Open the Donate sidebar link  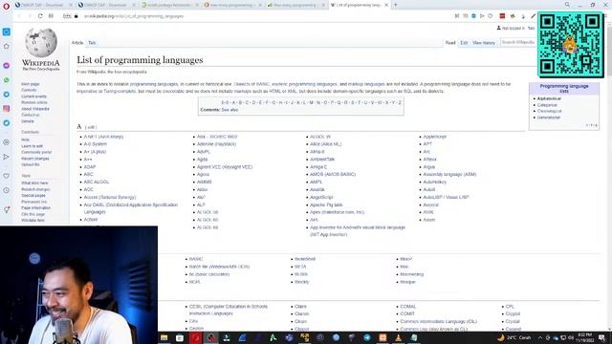28,121
